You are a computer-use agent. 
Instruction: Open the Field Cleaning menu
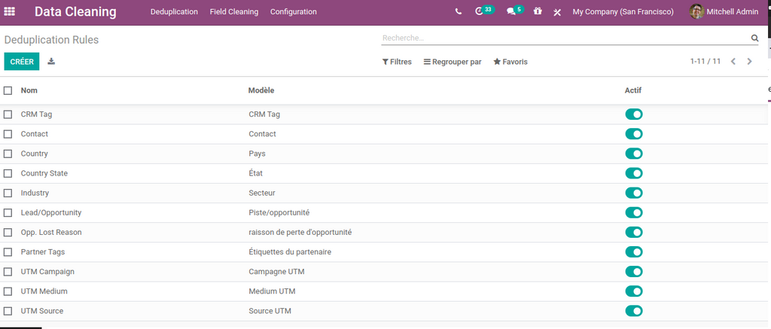(233, 12)
